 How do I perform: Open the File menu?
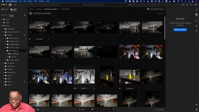coord(20,1)
